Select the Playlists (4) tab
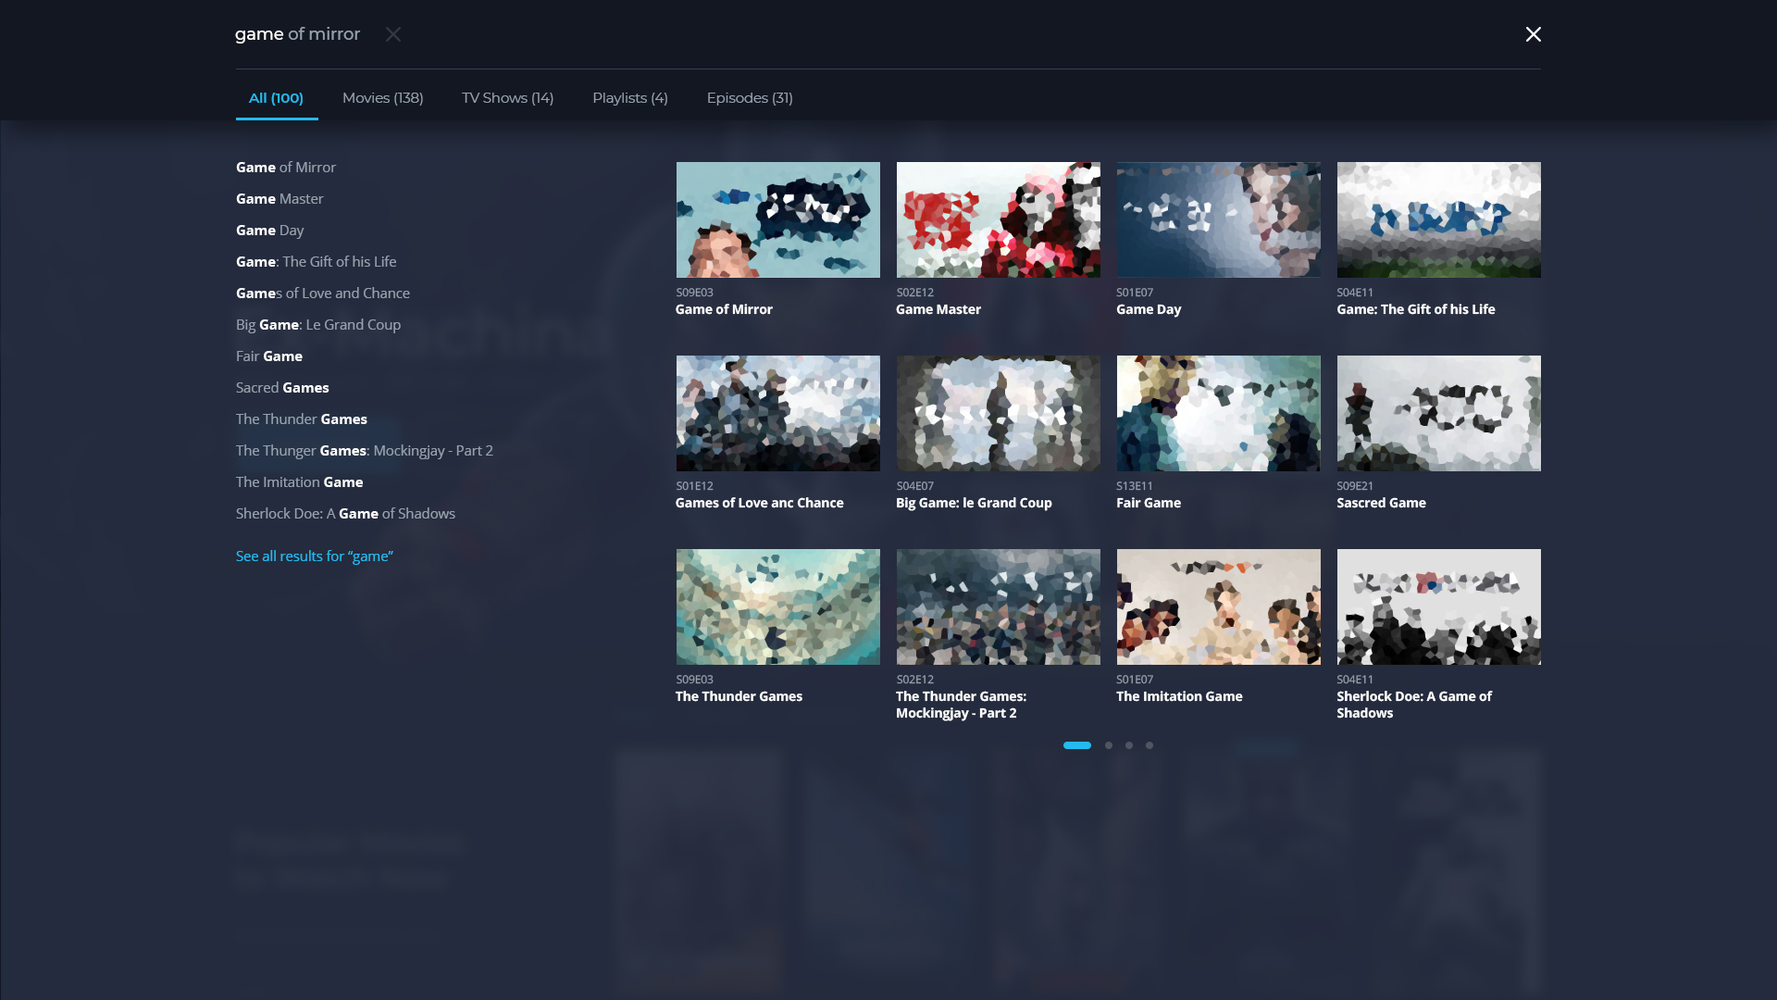 (629, 98)
